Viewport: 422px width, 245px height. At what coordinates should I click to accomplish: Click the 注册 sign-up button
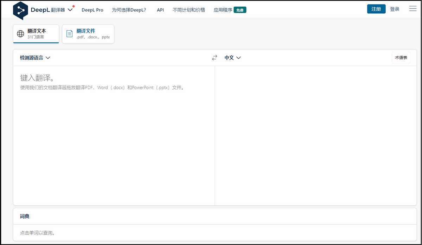[x=376, y=9]
